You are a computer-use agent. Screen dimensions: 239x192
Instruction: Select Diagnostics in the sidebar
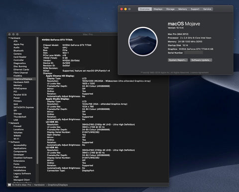19,63
